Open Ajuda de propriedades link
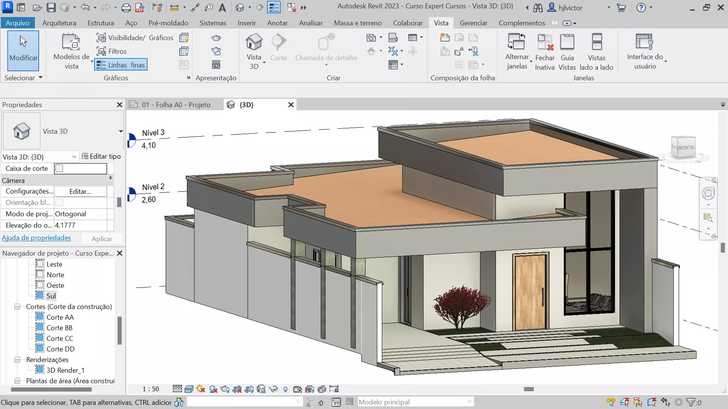This screenshot has width=728, height=409. click(x=36, y=238)
